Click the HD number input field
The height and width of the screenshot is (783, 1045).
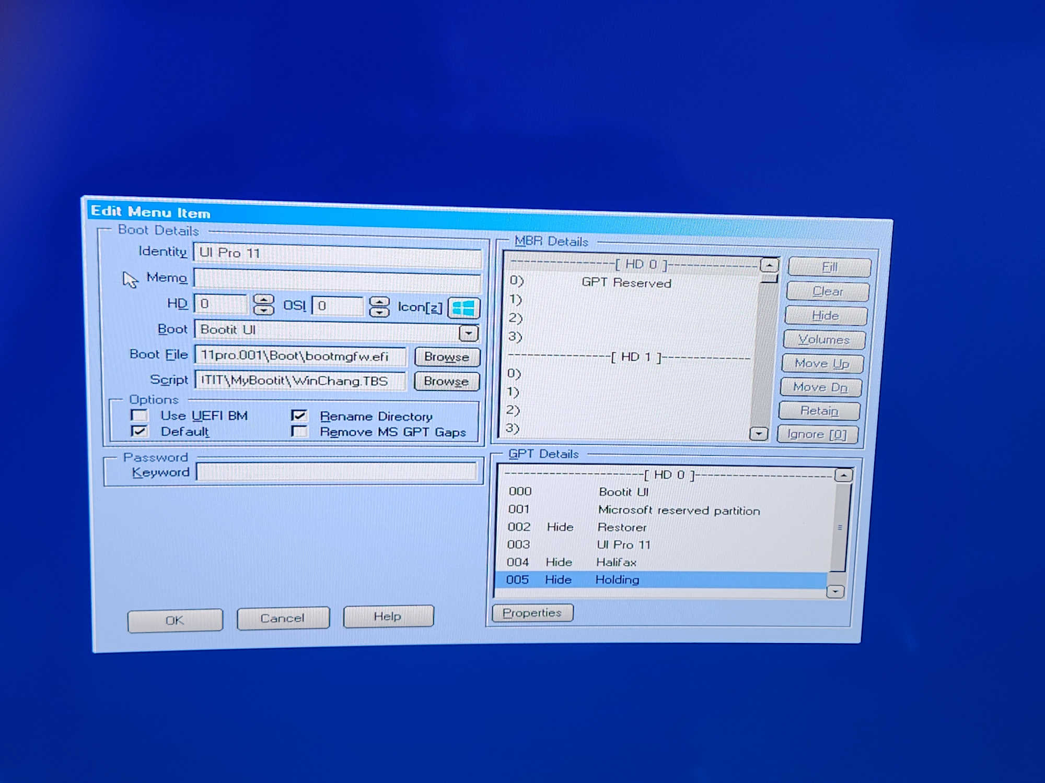coord(220,304)
